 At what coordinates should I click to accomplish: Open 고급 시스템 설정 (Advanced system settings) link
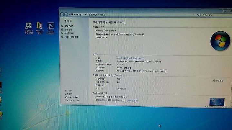coord(71,37)
